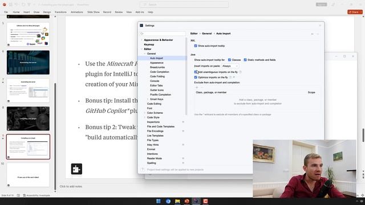365x205 pixels.
Task: Select Editor Tabs settings item
Action: pos(156,85)
